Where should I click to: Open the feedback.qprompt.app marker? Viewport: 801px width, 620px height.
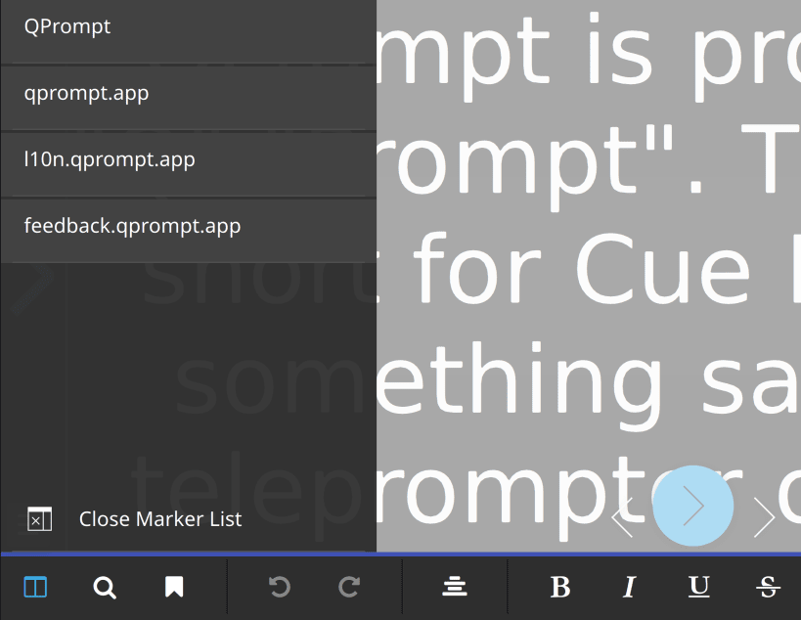(x=188, y=230)
